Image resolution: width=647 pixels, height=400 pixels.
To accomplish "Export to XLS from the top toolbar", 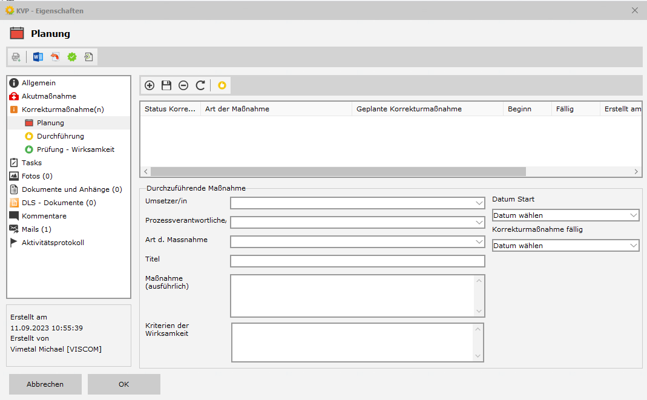I will 16,57.
